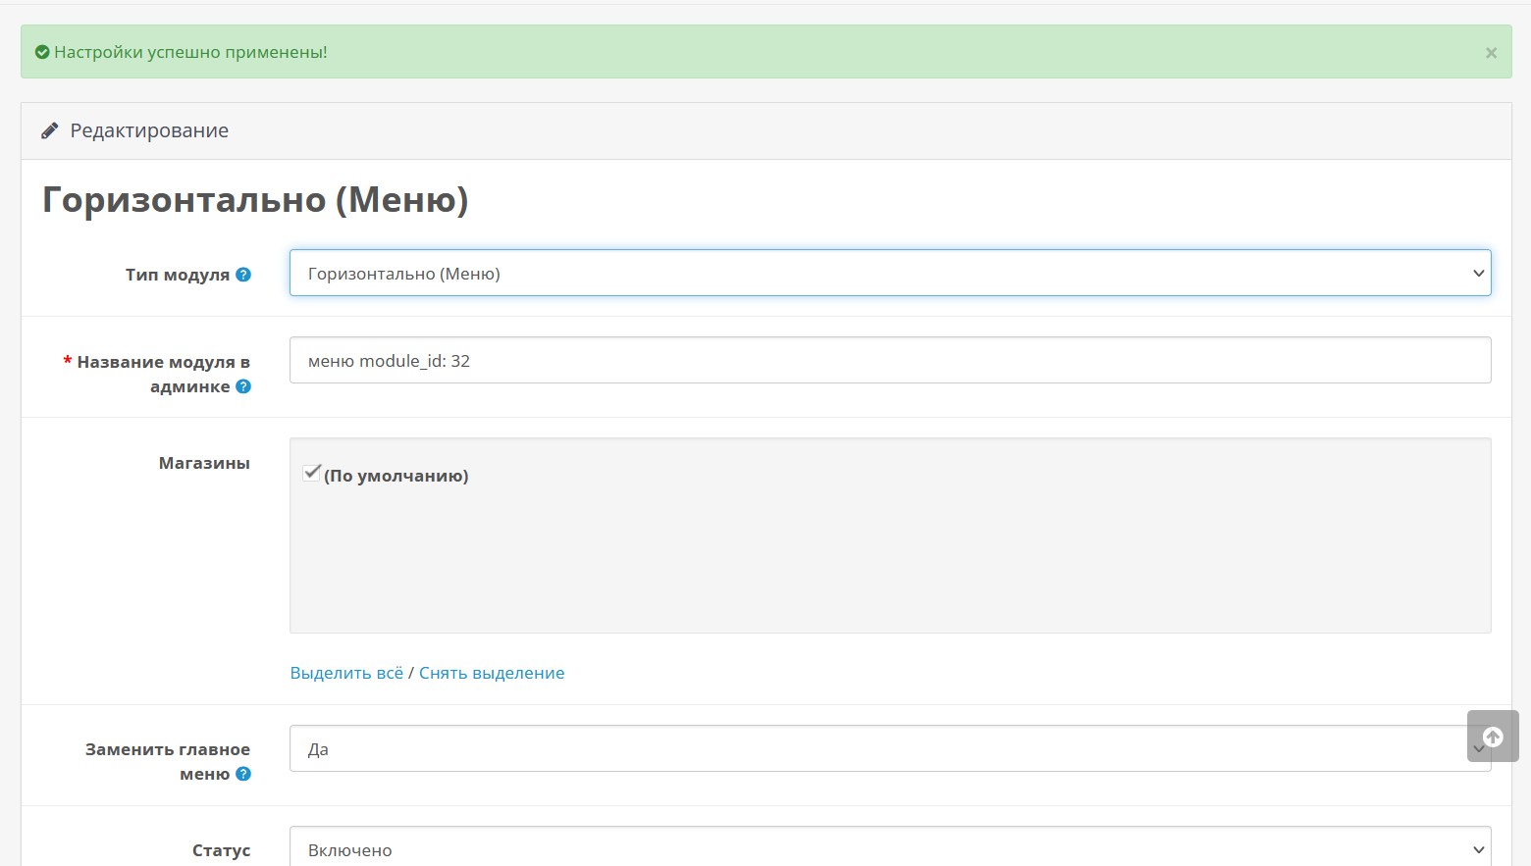Open the Тип модуля dropdown
Viewport: 1531px width, 866px height.
[x=889, y=274]
